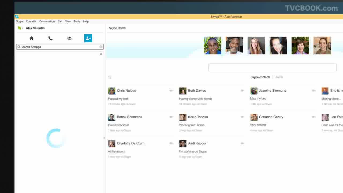
Task: Select the 'Holiday booked!' status text
Action: [x=118, y=125]
